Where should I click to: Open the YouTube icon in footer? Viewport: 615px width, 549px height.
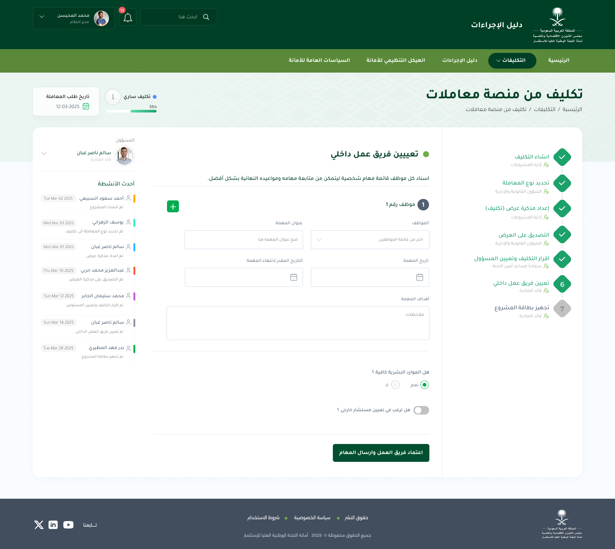coord(69,525)
